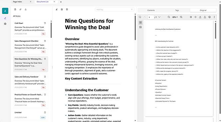Click the print icon in PDF toolbar

click(210, 17)
